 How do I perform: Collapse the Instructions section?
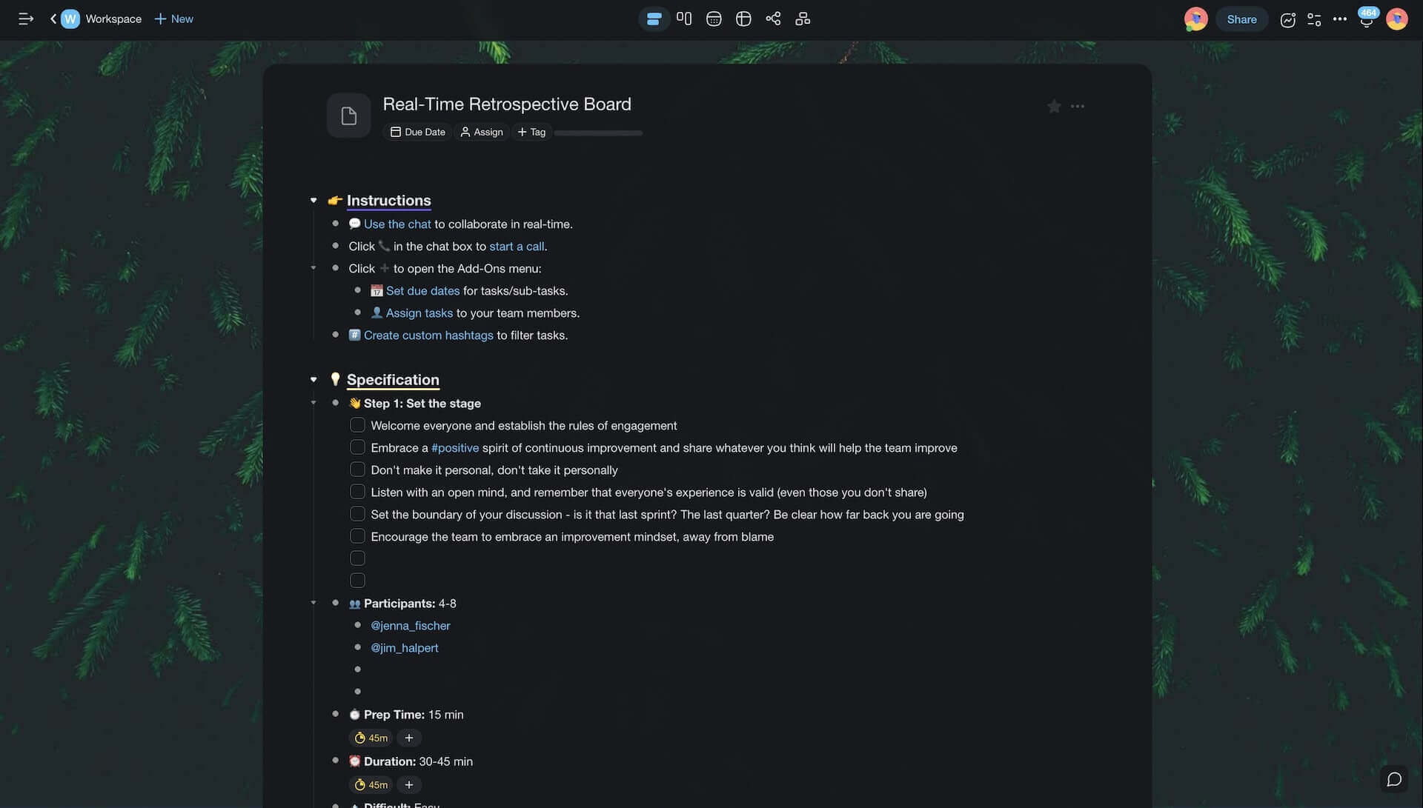click(314, 201)
